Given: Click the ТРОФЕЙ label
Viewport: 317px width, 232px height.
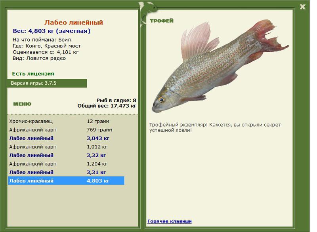Looking at the screenshot, I should (x=162, y=21).
